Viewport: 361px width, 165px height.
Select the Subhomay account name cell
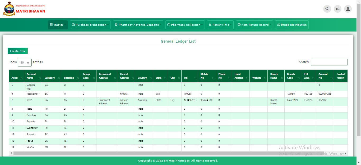33,128
